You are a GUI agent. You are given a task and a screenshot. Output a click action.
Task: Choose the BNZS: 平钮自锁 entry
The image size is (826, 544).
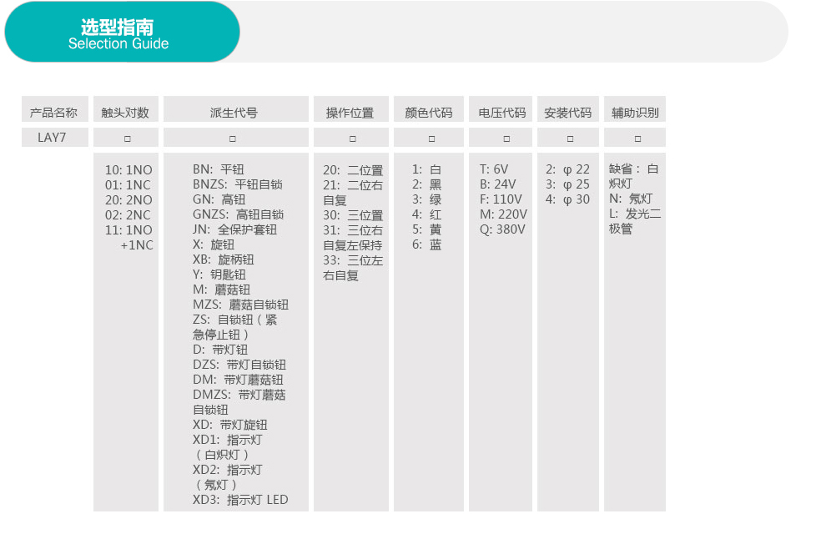(237, 184)
